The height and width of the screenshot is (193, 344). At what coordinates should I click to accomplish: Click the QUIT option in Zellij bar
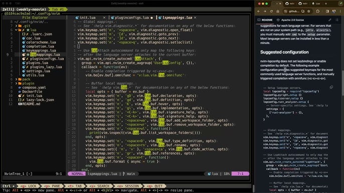155,186
